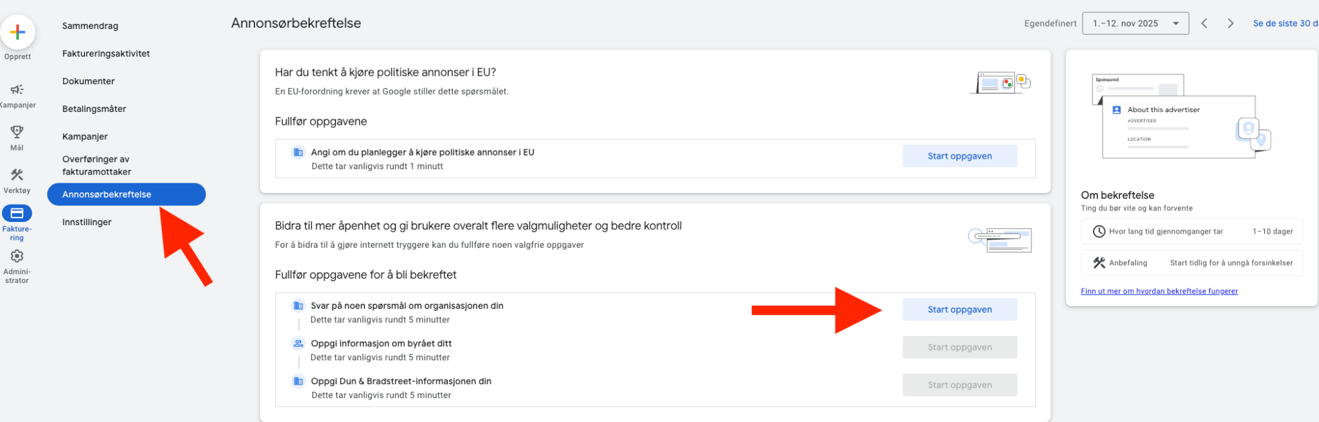
Task: Open Kampanjer megaphone icon in sidebar
Action: tap(17, 89)
